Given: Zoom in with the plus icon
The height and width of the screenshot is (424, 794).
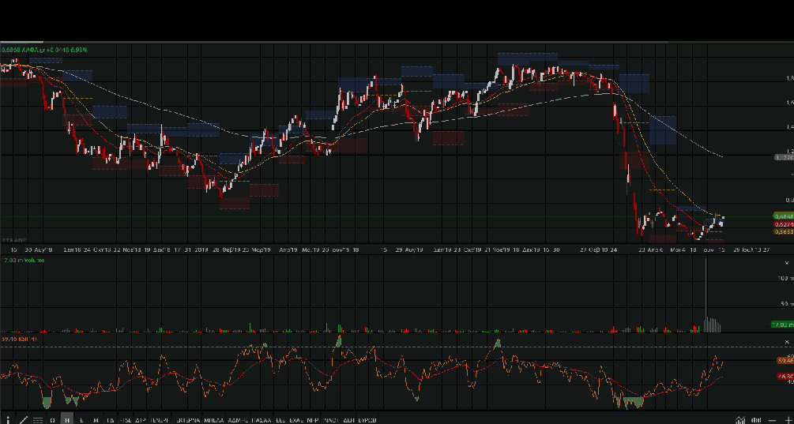Looking at the screenshot, I should 787,419.
